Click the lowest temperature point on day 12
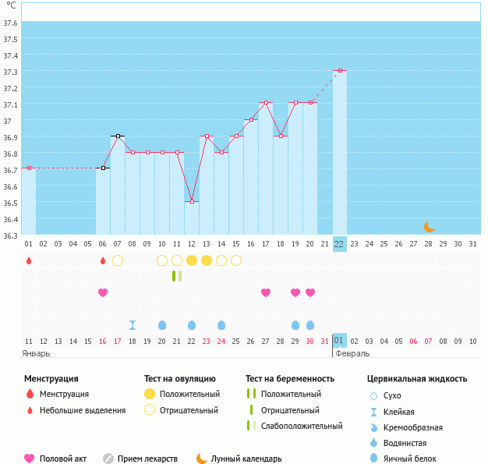 192,201
